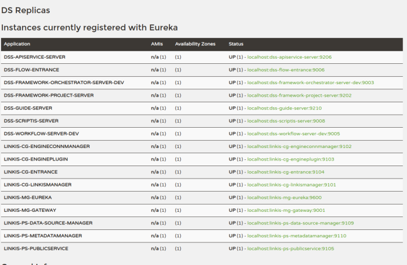Select the LINKIS-PS-DATA-SOURCE-MANAGER application name
This screenshot has height=265, width=407.
point(48,223)
